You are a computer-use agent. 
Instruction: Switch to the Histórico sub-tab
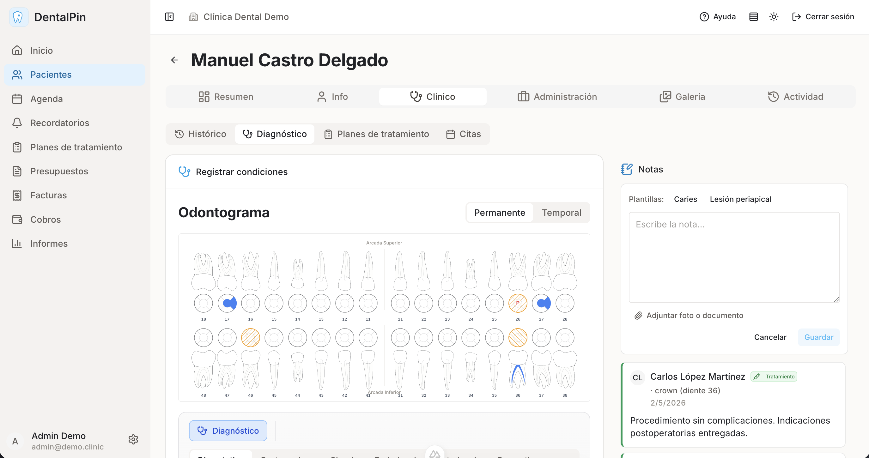click(200, 134)
